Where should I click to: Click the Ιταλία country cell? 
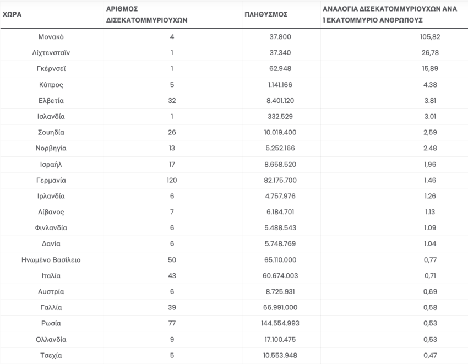[52, 276]
